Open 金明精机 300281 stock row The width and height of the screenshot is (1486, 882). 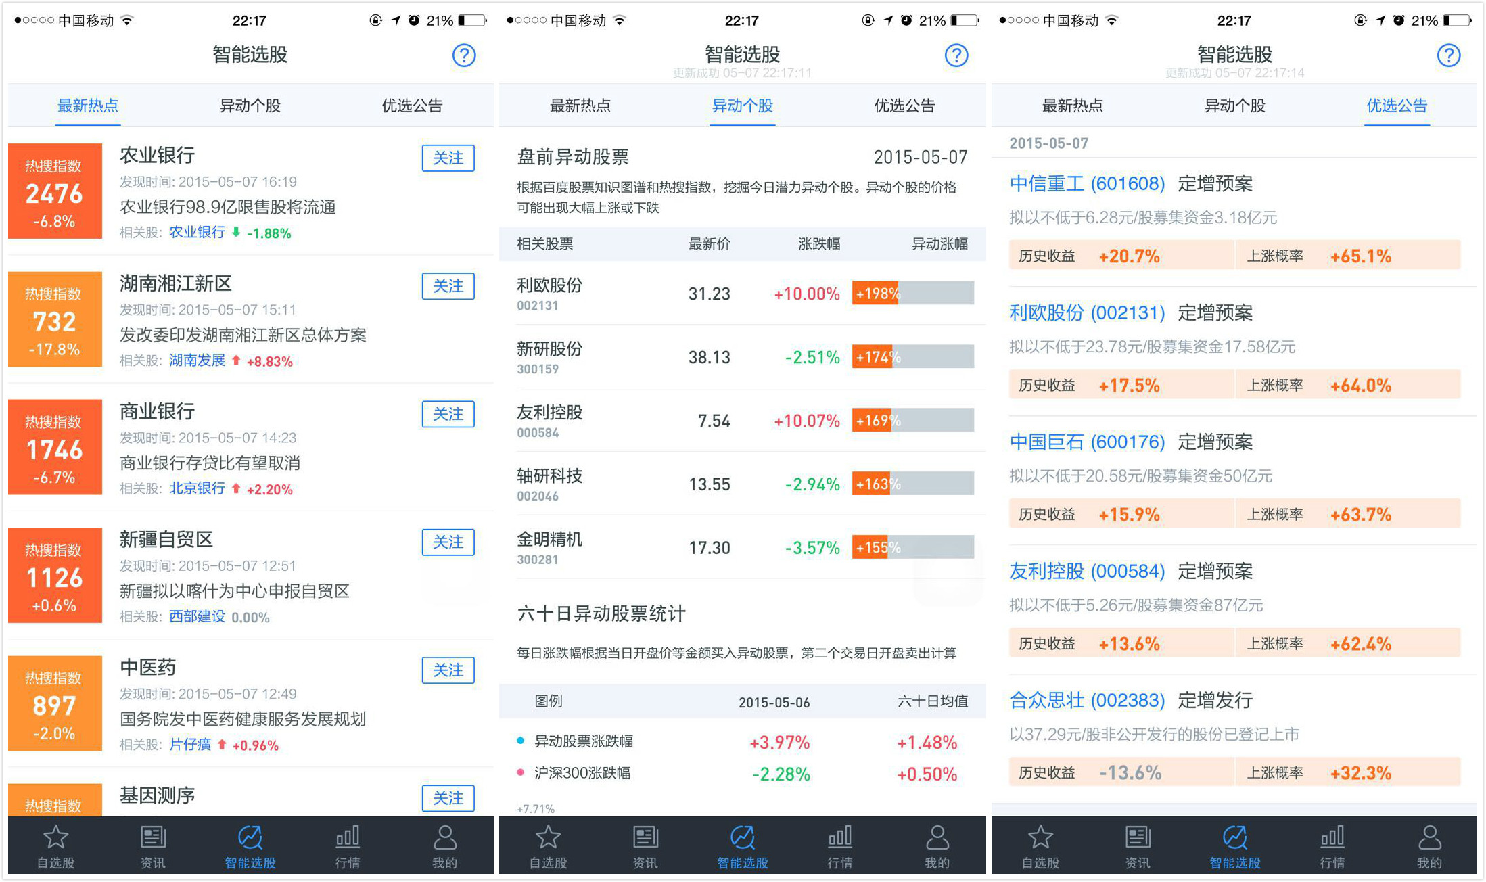pos(743,547)
